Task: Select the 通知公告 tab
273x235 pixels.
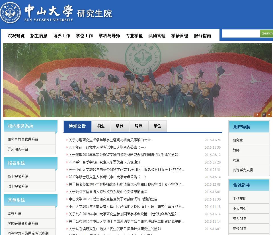Action: (x=77, y=126)
